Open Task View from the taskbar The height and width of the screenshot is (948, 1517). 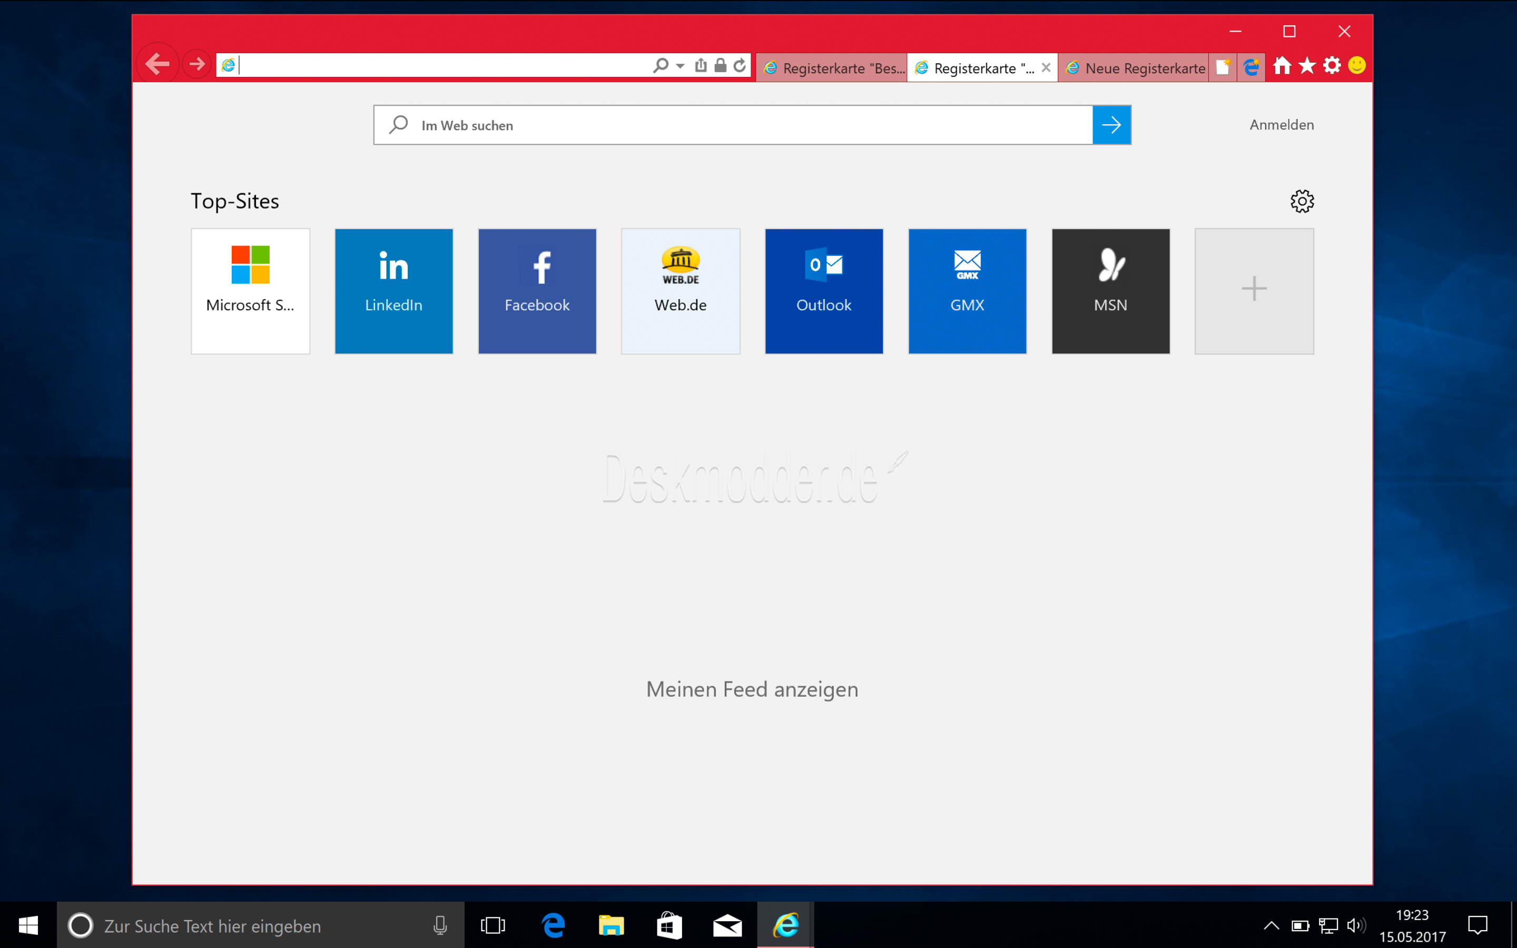492,925
